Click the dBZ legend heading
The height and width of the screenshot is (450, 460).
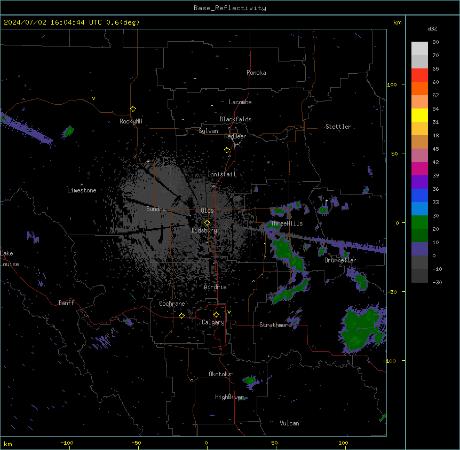point(432,28)
